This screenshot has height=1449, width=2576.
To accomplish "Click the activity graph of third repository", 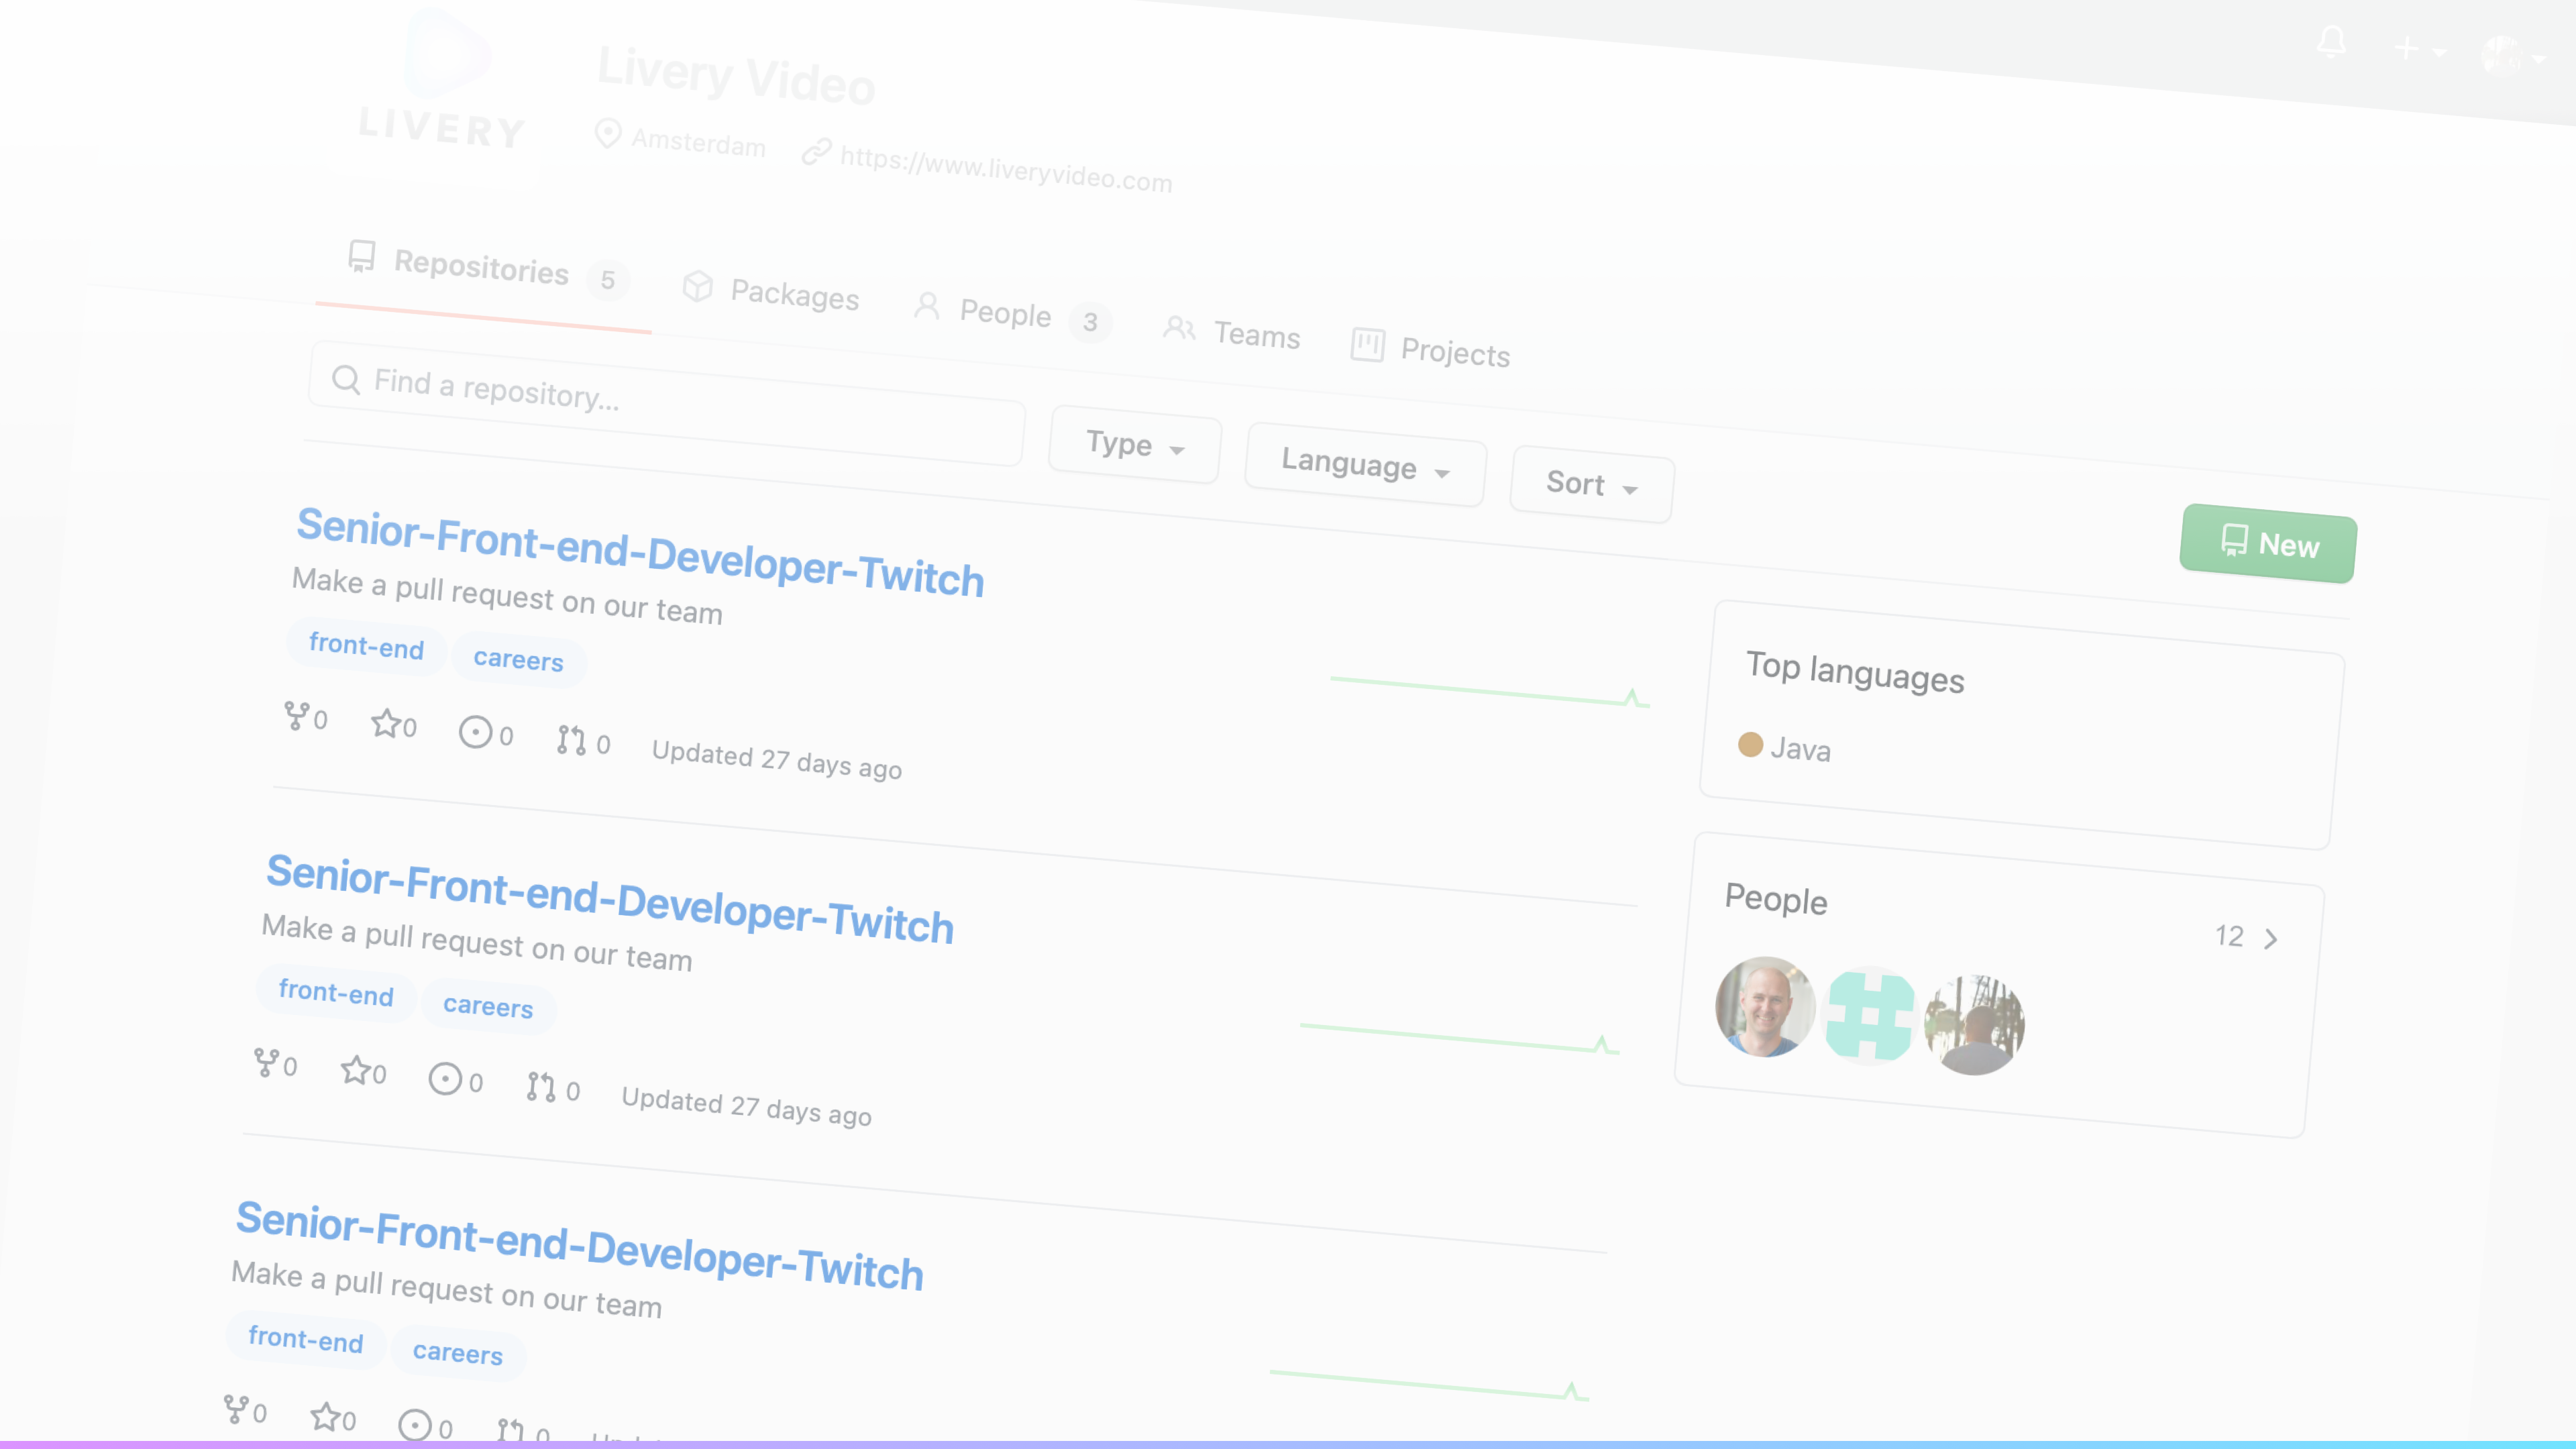I will (x=1430, y=1386).
